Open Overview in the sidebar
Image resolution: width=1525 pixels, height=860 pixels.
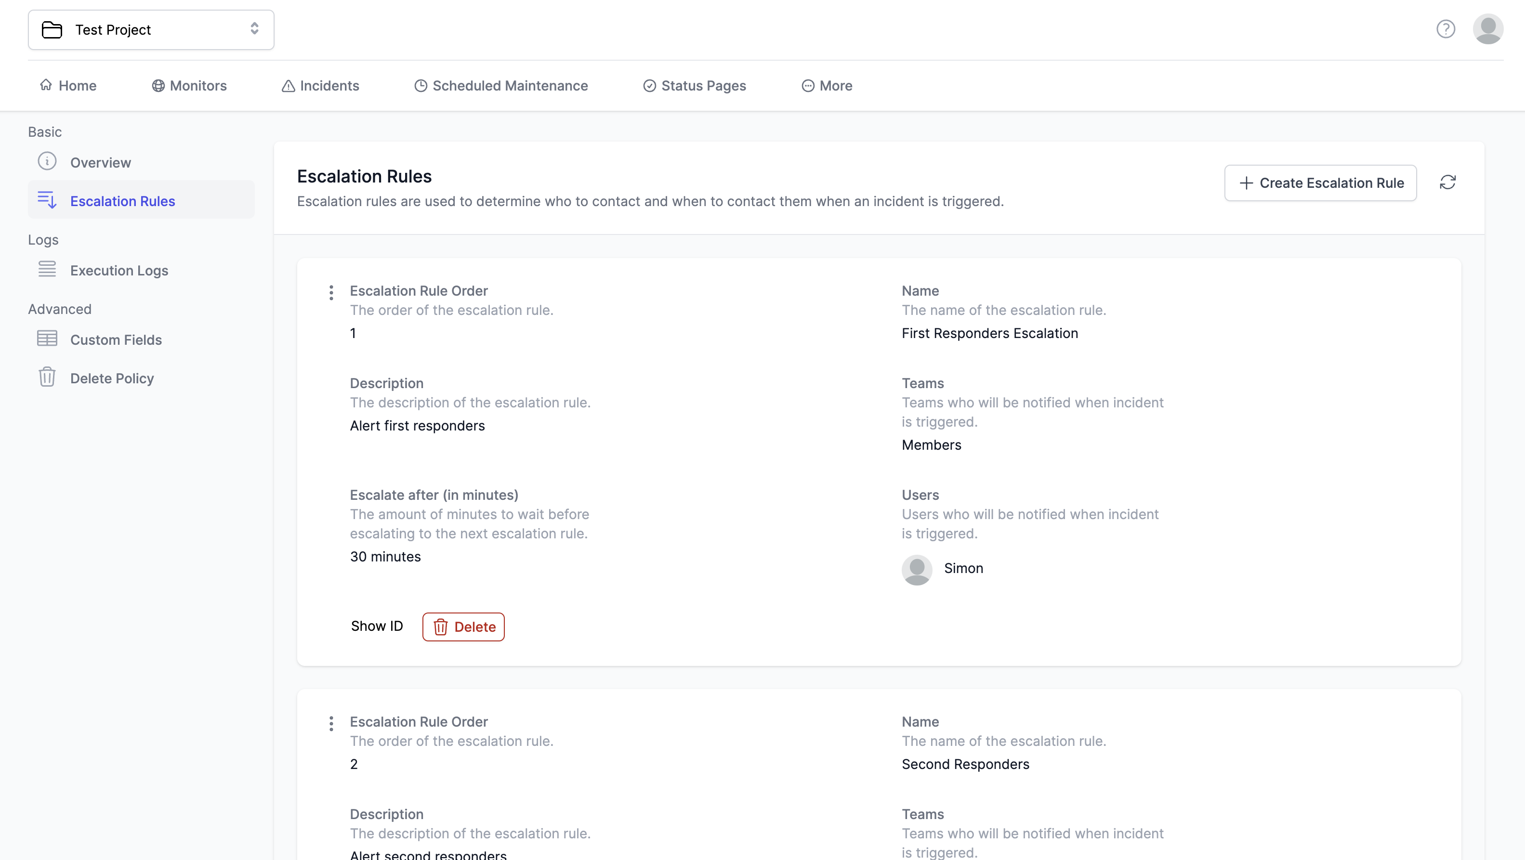(142, 162)
